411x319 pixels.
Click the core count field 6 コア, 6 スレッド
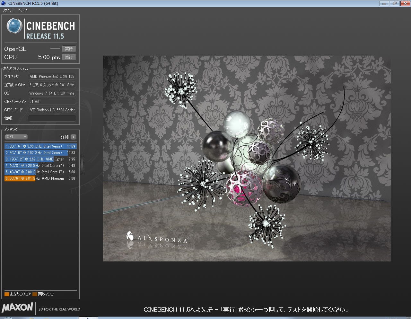pyautogui.click(x=52, y=85)
